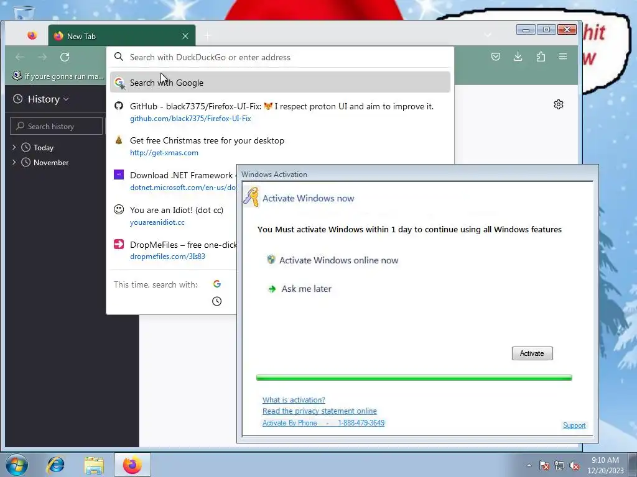The image size is (637, 477).
Task: Open Windows Explorer from taskbar
Action: [x=94, y=465]
